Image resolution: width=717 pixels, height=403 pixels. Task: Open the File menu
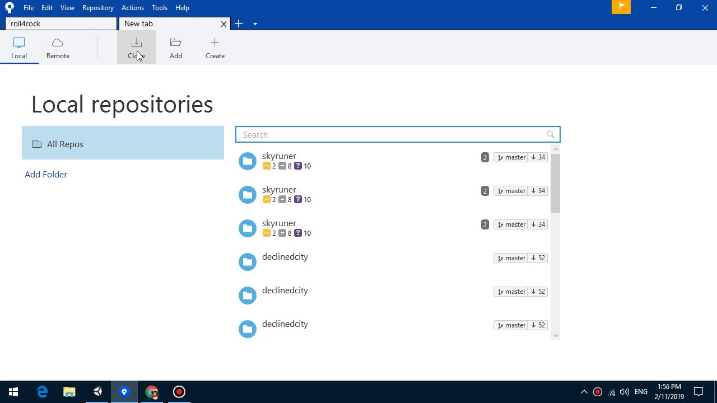[x=29, y=8]
